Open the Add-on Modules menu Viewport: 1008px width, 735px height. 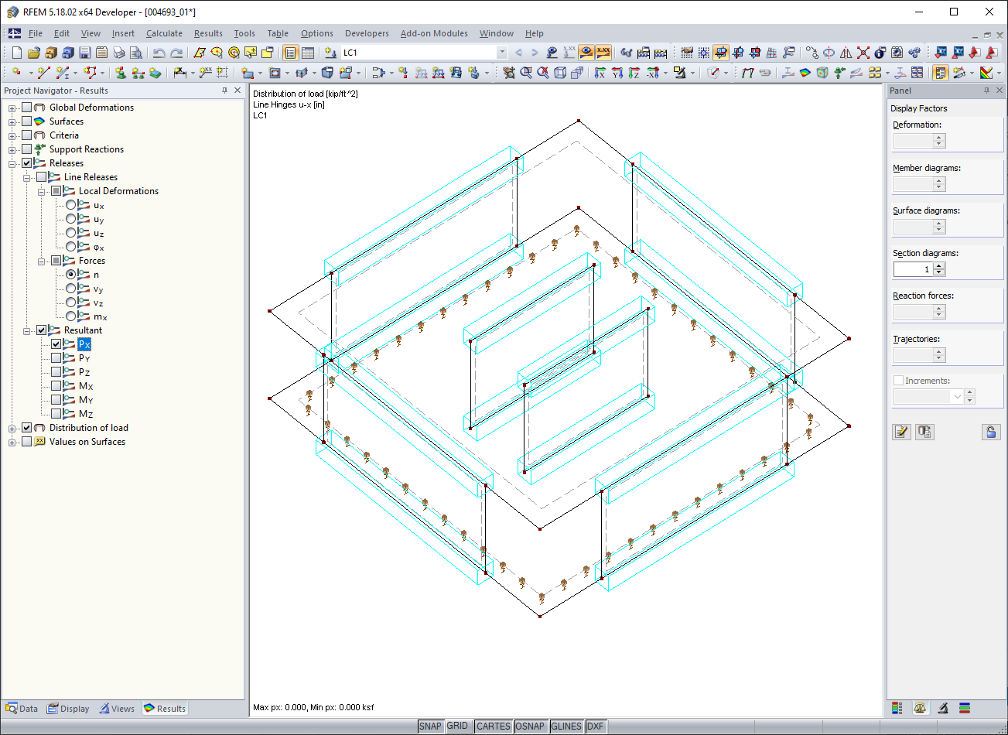pos(434,33)
